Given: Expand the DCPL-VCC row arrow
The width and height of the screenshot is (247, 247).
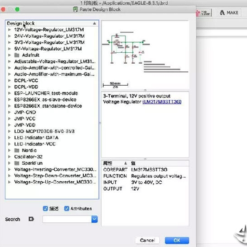Looking at the screenshot, I should pyautogui.click(x=10, y=80).
